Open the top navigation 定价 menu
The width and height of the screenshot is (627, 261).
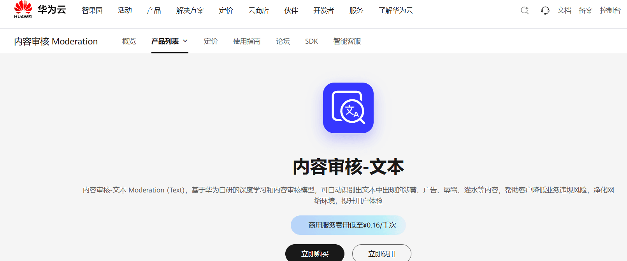[226, 11]
